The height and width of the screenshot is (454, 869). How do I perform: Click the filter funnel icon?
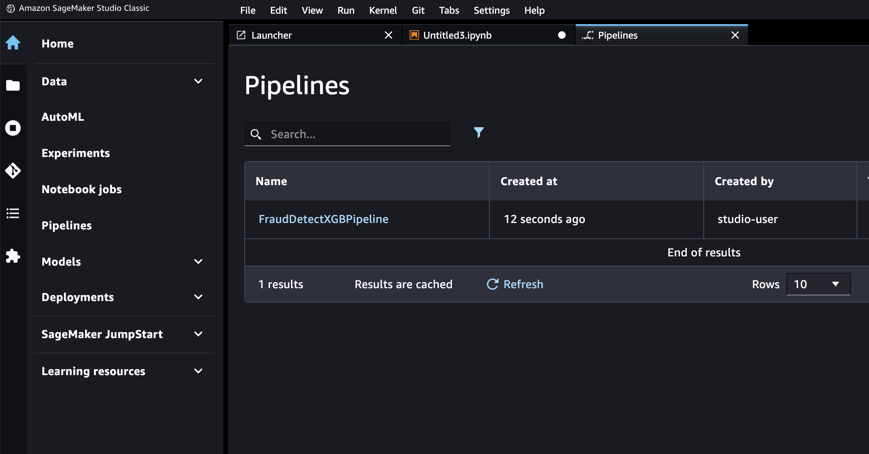(x=478, y=132)
